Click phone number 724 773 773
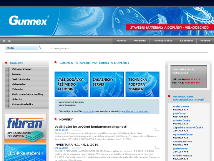 180,131
